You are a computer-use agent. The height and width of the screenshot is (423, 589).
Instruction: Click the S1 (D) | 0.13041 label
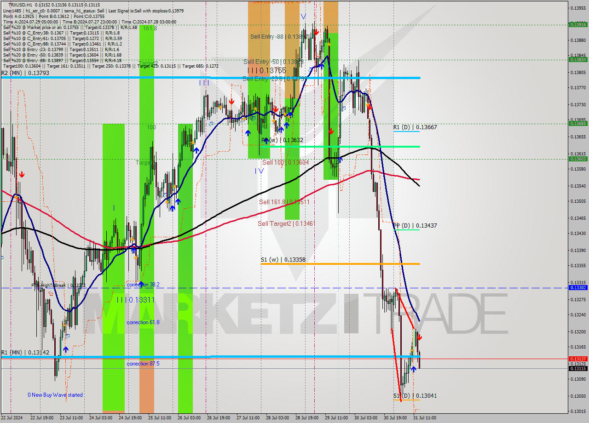click(415, 395)
